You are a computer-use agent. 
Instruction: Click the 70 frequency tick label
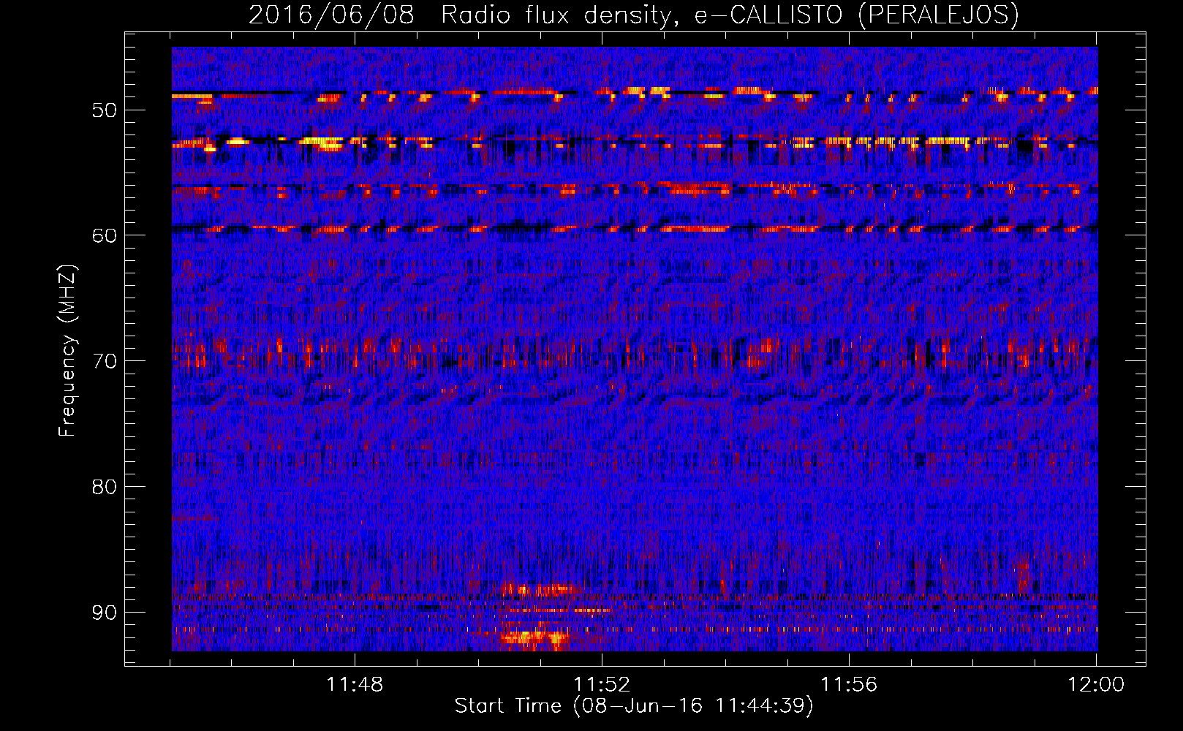point(104,361)
